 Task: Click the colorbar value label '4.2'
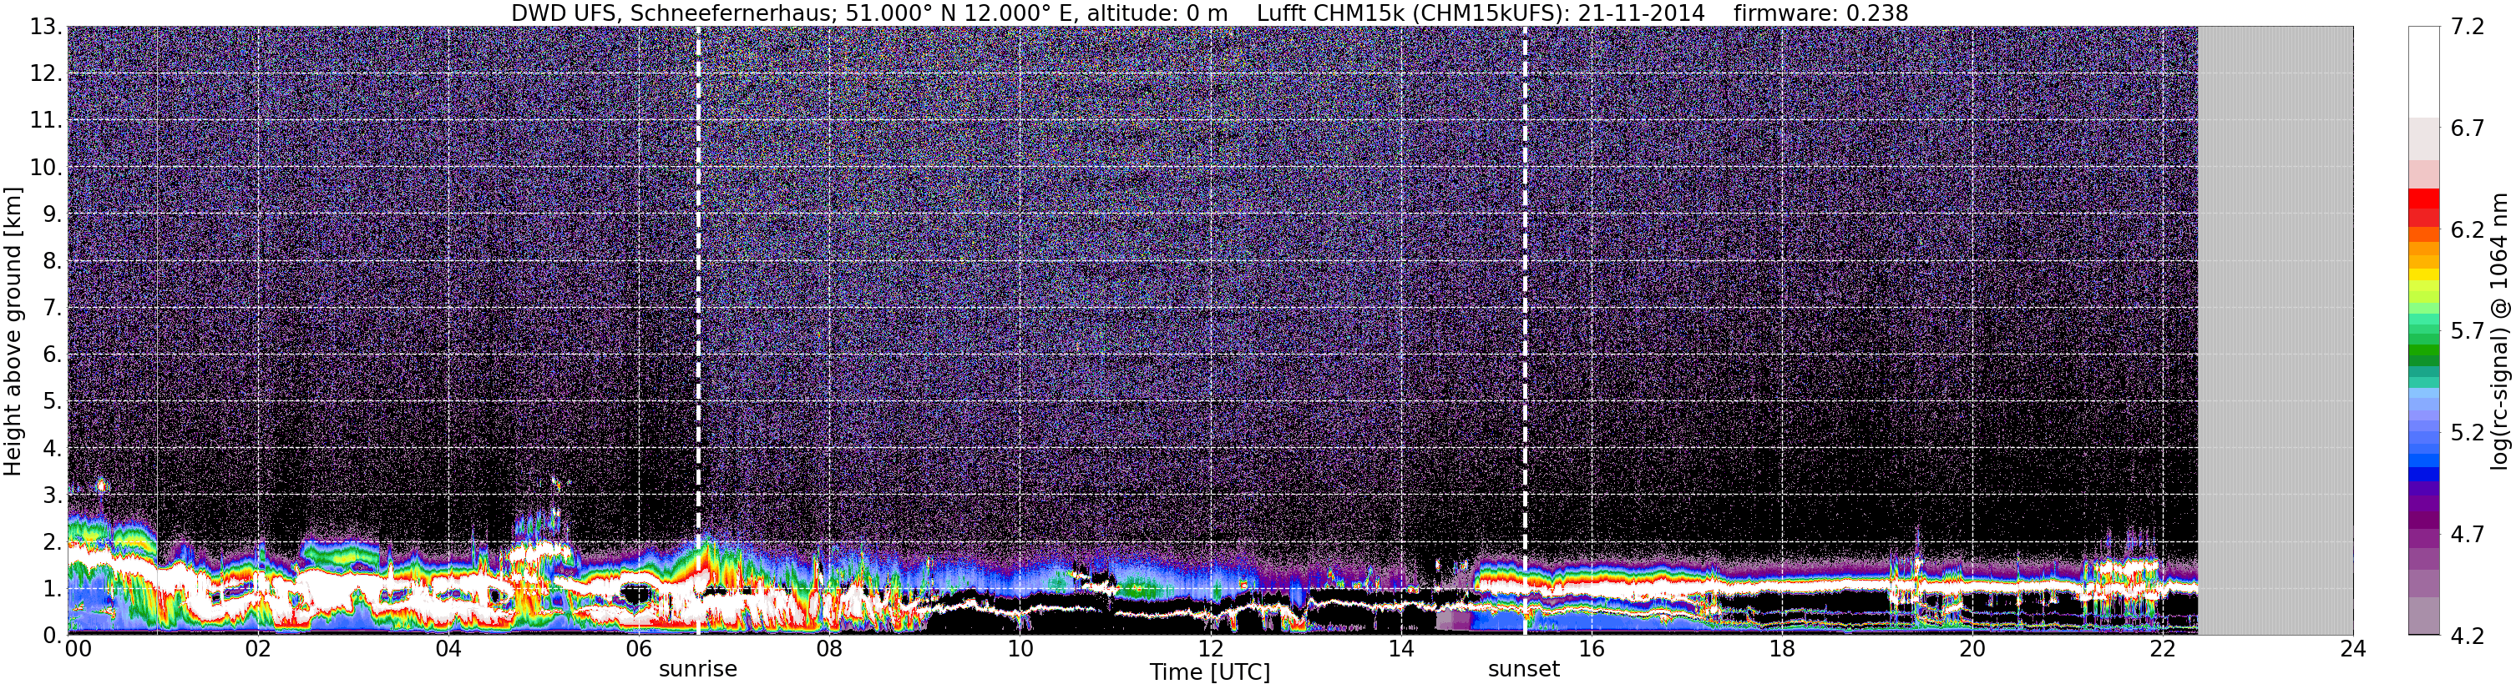point(2468,636)
